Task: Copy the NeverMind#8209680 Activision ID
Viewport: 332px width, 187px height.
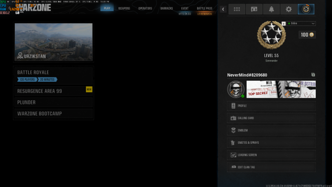Action: [x=313, y=75]
